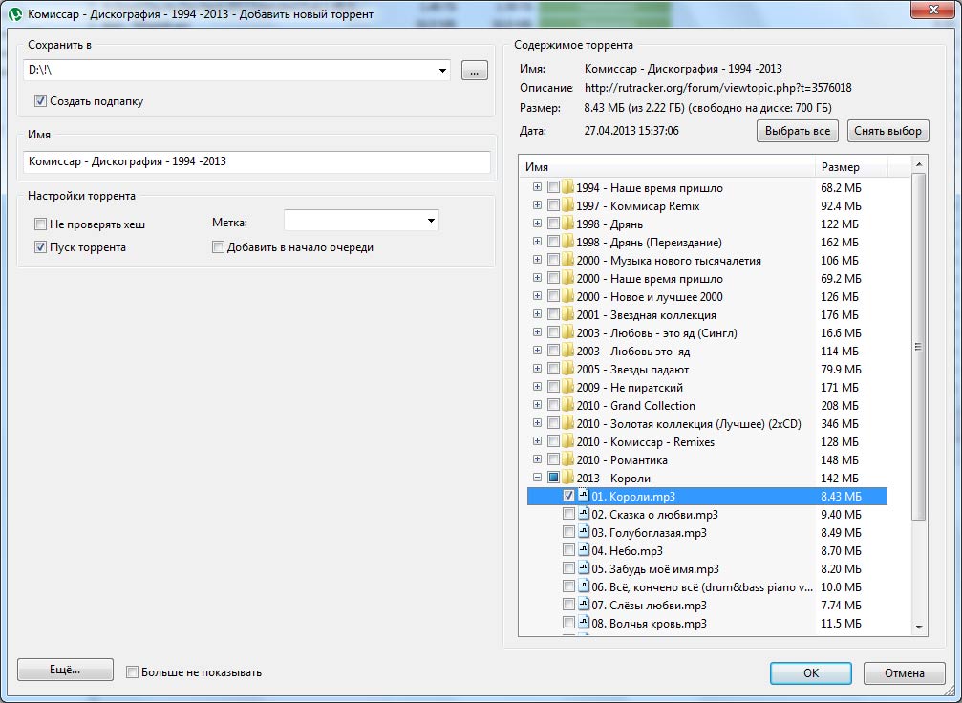The width and height of the screenshot is (962, 703).
Task: Click scroll down arrow of file list
Action: (918, 627)
